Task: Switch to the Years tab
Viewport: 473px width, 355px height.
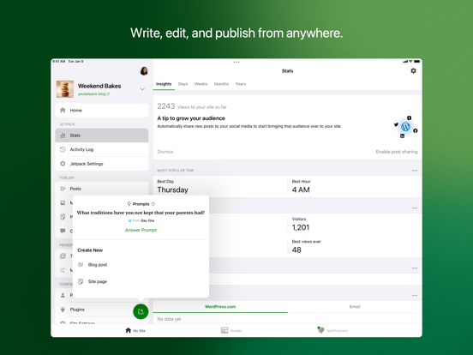Action: (241, 84)
